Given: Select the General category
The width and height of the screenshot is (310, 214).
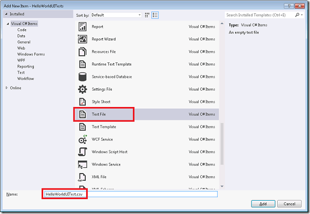Looking at the screenshot, I should tap(24, 42).
